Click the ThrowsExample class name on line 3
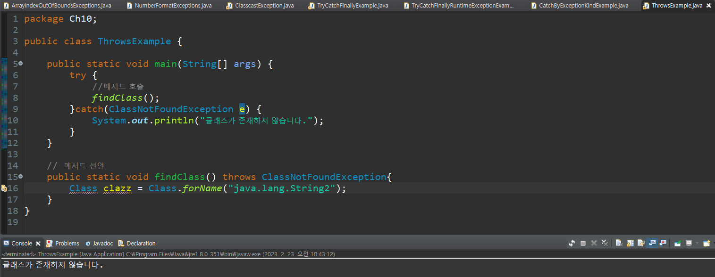Viewport: 715px width, 277px height. (x=135, y=41)
